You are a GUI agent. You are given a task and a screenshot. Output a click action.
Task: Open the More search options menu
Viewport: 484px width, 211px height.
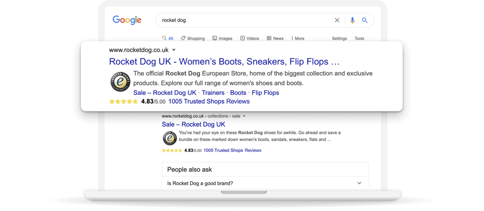click(x=298, y=38)
